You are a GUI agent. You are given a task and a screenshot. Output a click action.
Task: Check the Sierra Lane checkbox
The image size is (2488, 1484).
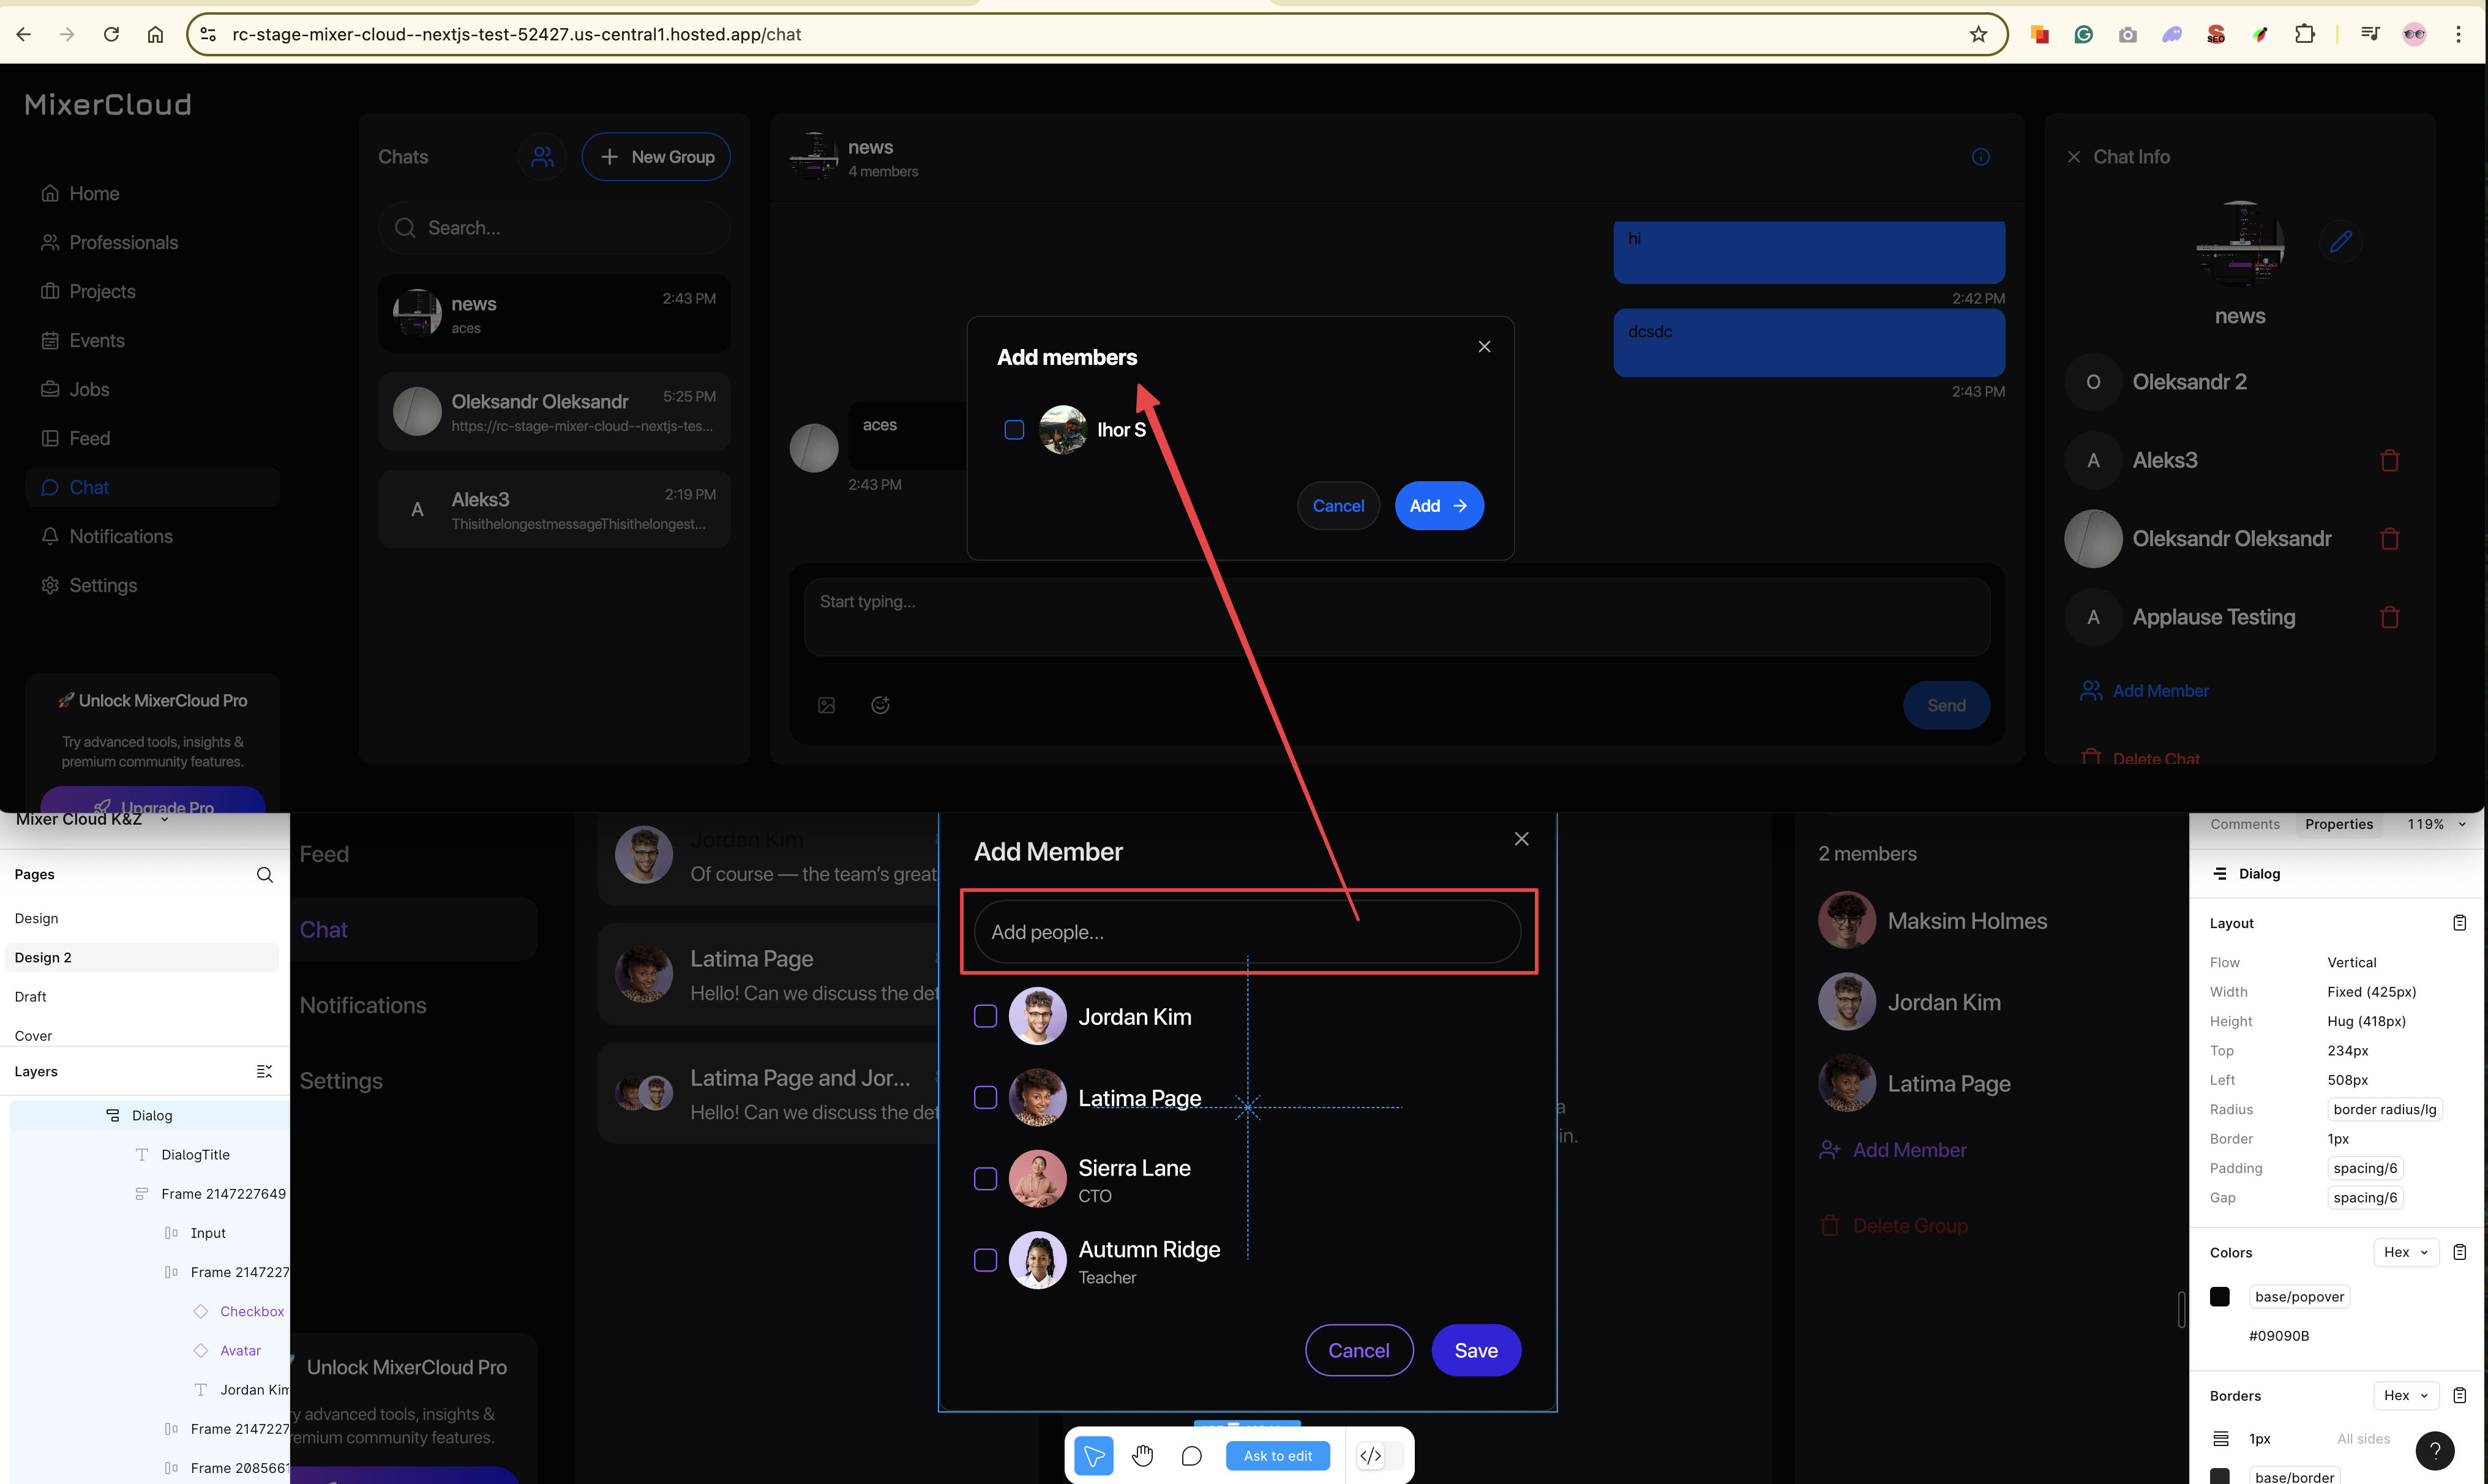point(985,1179)
